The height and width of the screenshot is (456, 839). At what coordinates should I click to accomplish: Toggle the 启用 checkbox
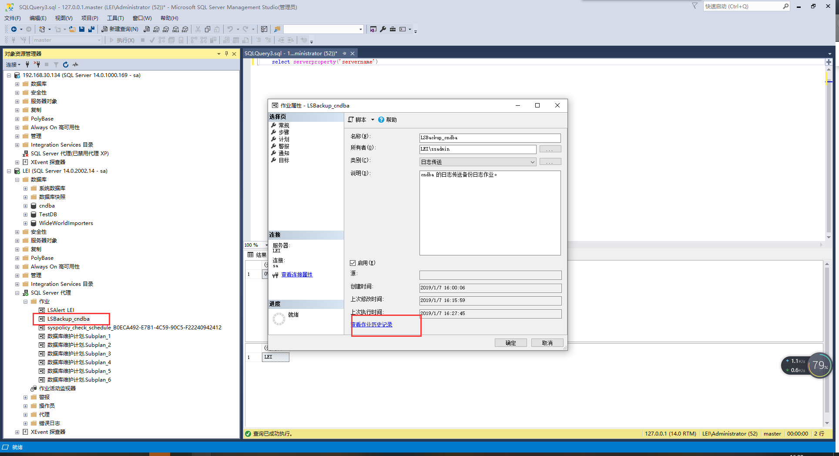353,263
